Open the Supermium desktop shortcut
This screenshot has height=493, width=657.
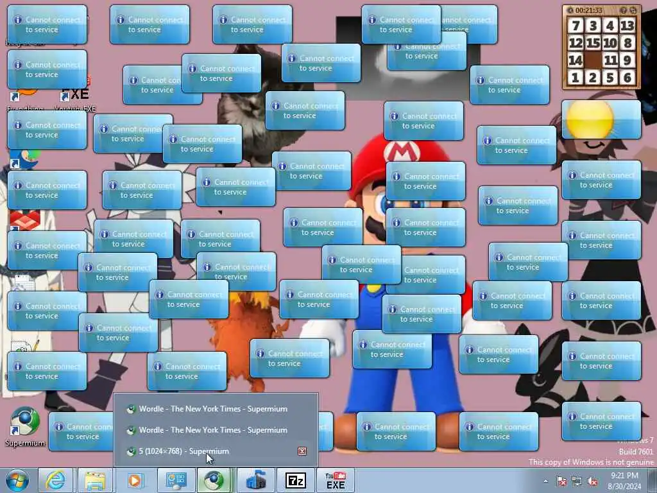point(25,427)
